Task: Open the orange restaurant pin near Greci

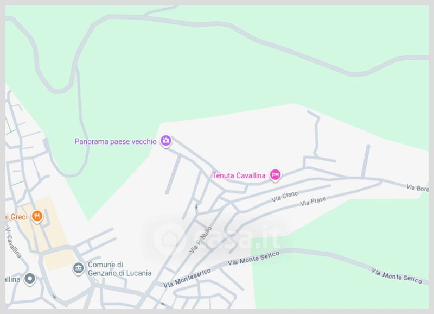Action: 37,216
